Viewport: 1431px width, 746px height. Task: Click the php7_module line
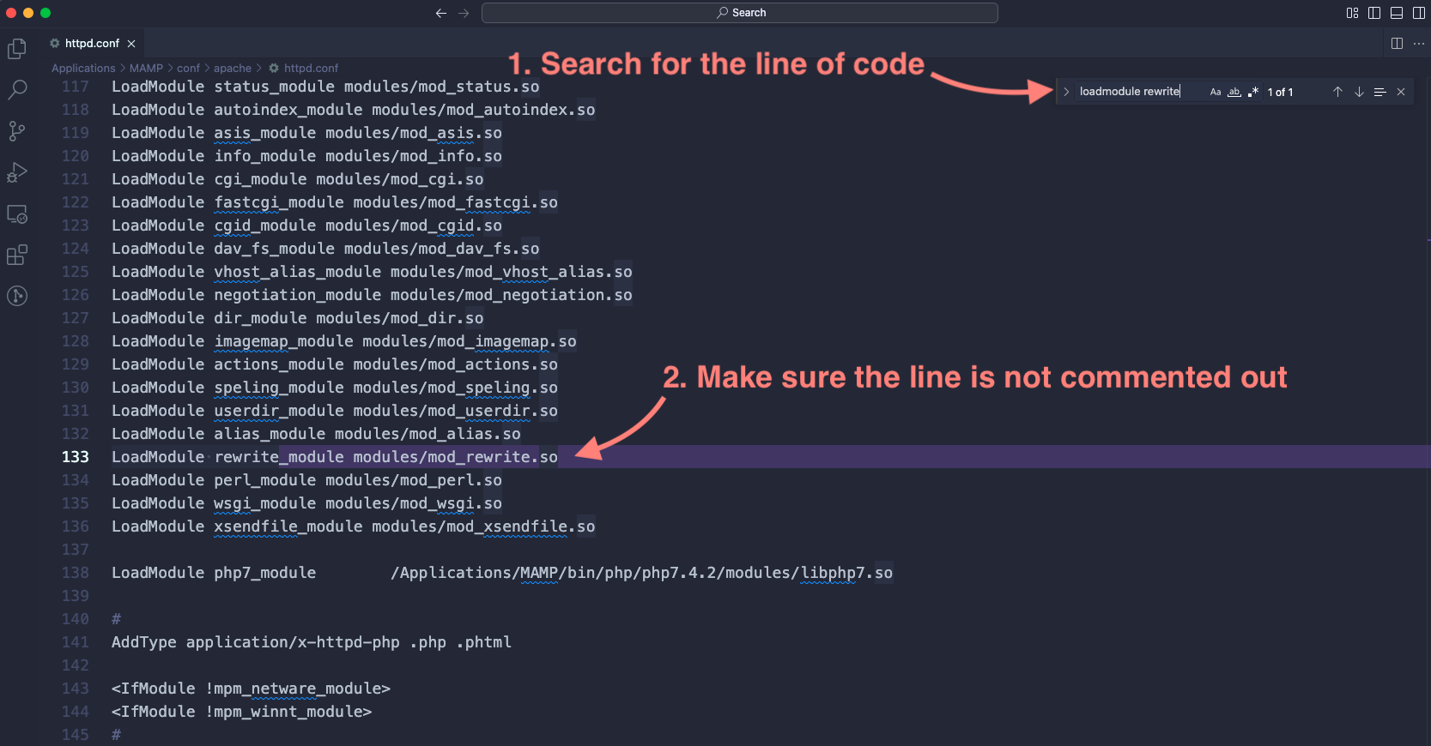(502, 573)
